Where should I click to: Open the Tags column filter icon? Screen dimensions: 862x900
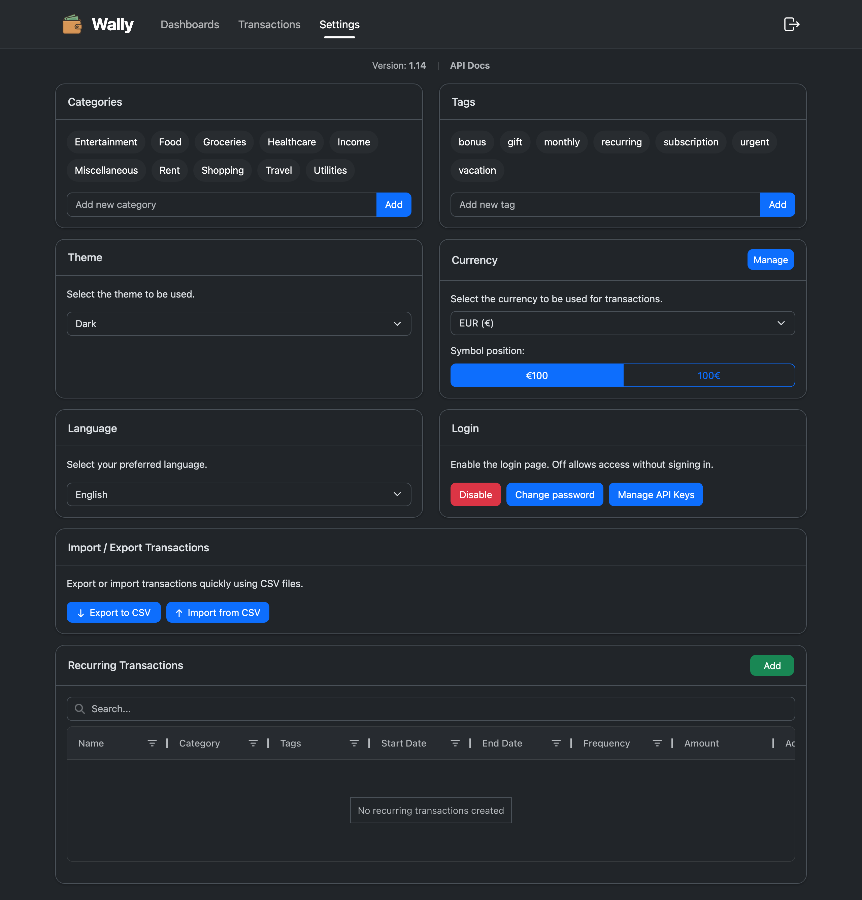pyautogui.click(x=354, y=743)
